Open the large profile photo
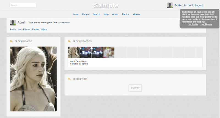220x118 pixels. pos(33,79)
